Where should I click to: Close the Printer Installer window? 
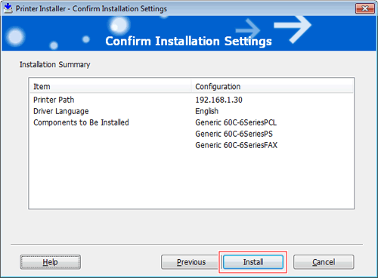click(365, 8)
